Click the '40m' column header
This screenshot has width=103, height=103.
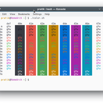tap(20, 23)
